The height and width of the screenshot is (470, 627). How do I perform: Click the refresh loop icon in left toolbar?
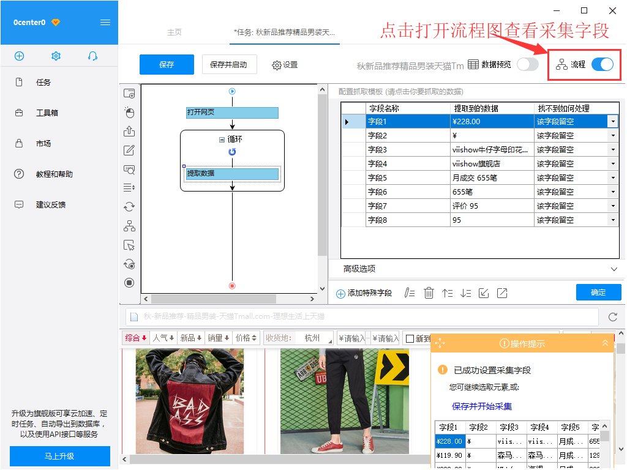tap(129, 207)
